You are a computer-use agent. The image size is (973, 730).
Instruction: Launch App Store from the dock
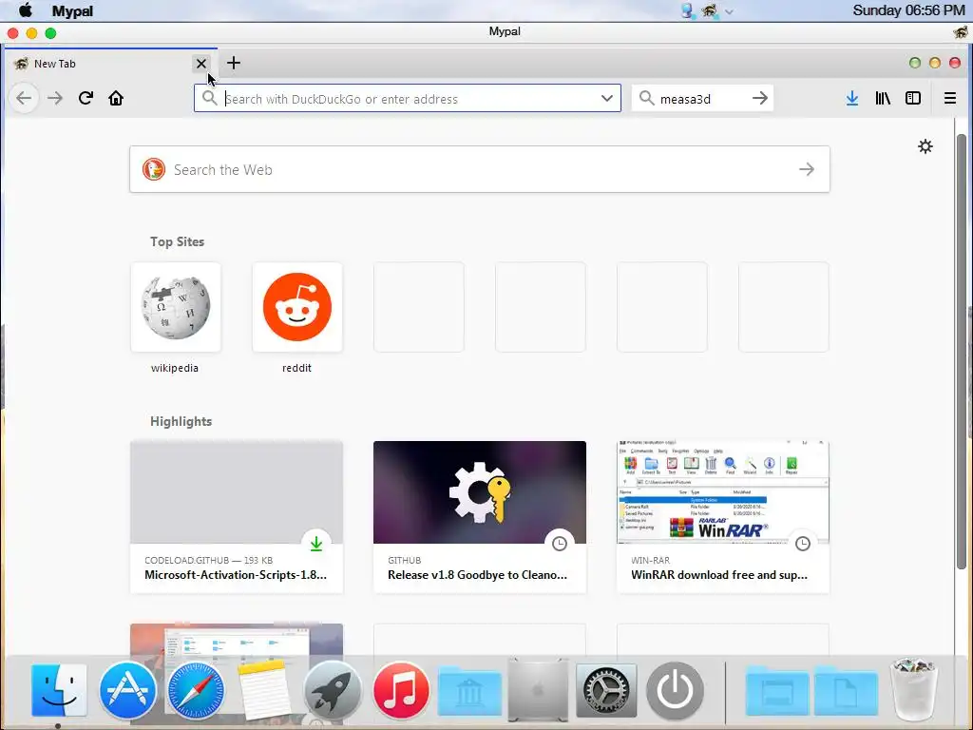point(128,690)
